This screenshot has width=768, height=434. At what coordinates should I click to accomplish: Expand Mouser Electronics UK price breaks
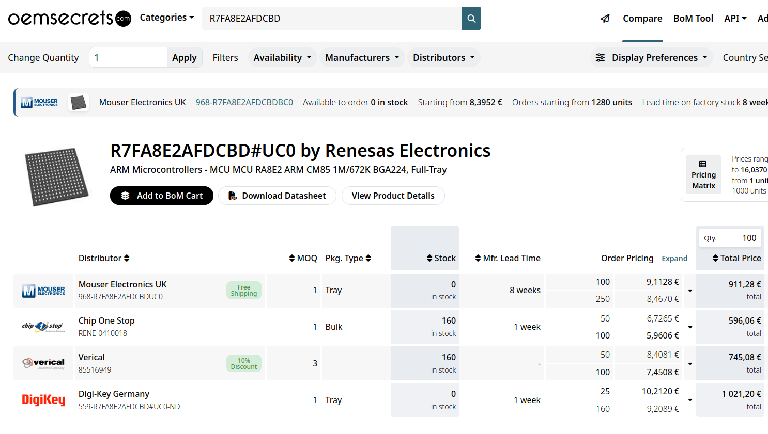pyautogui.click(x=690, y=291)
